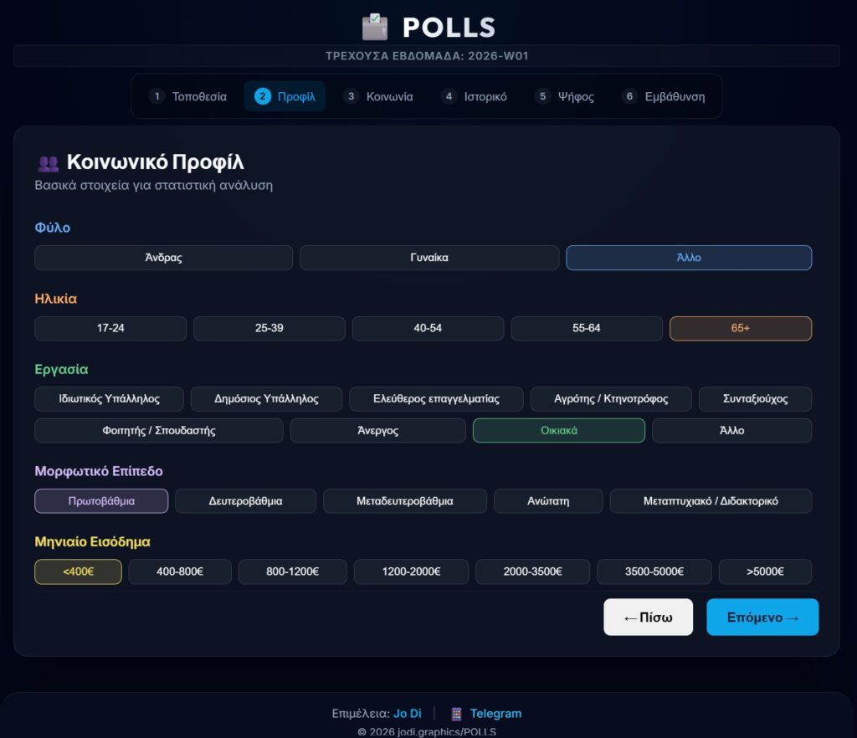Click the Telegram phone icon in footer
Viewport: 857px width, 738px height.
(x=456, y=714)
